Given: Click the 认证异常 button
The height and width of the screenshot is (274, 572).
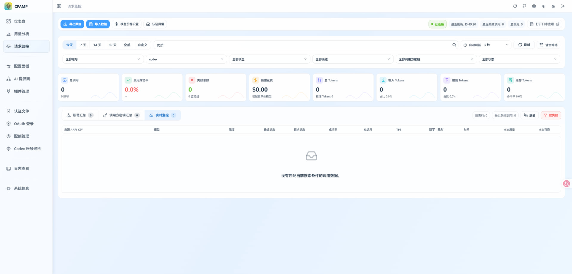Looking at the screenshot, I should pyautogui.click(x=155, y=24).
